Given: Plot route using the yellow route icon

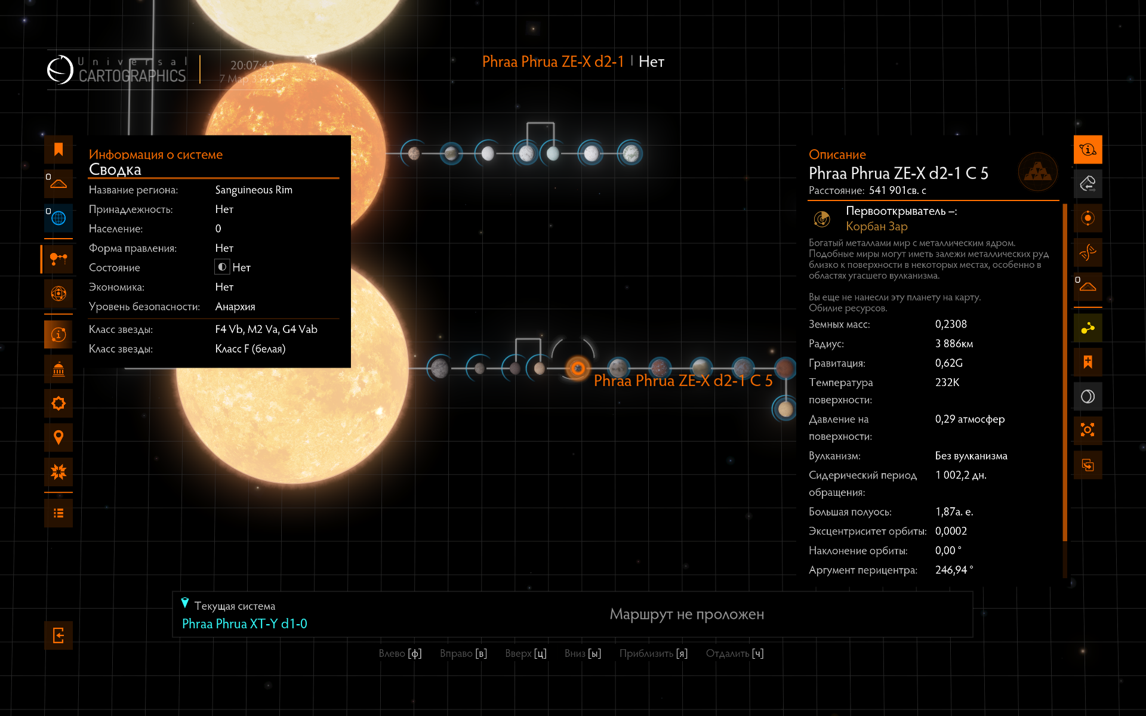Looking at the screenshot, I should click(1088, 328).
